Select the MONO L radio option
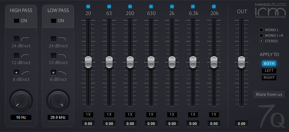Screen dimensions: 289x132 [261, 30]
